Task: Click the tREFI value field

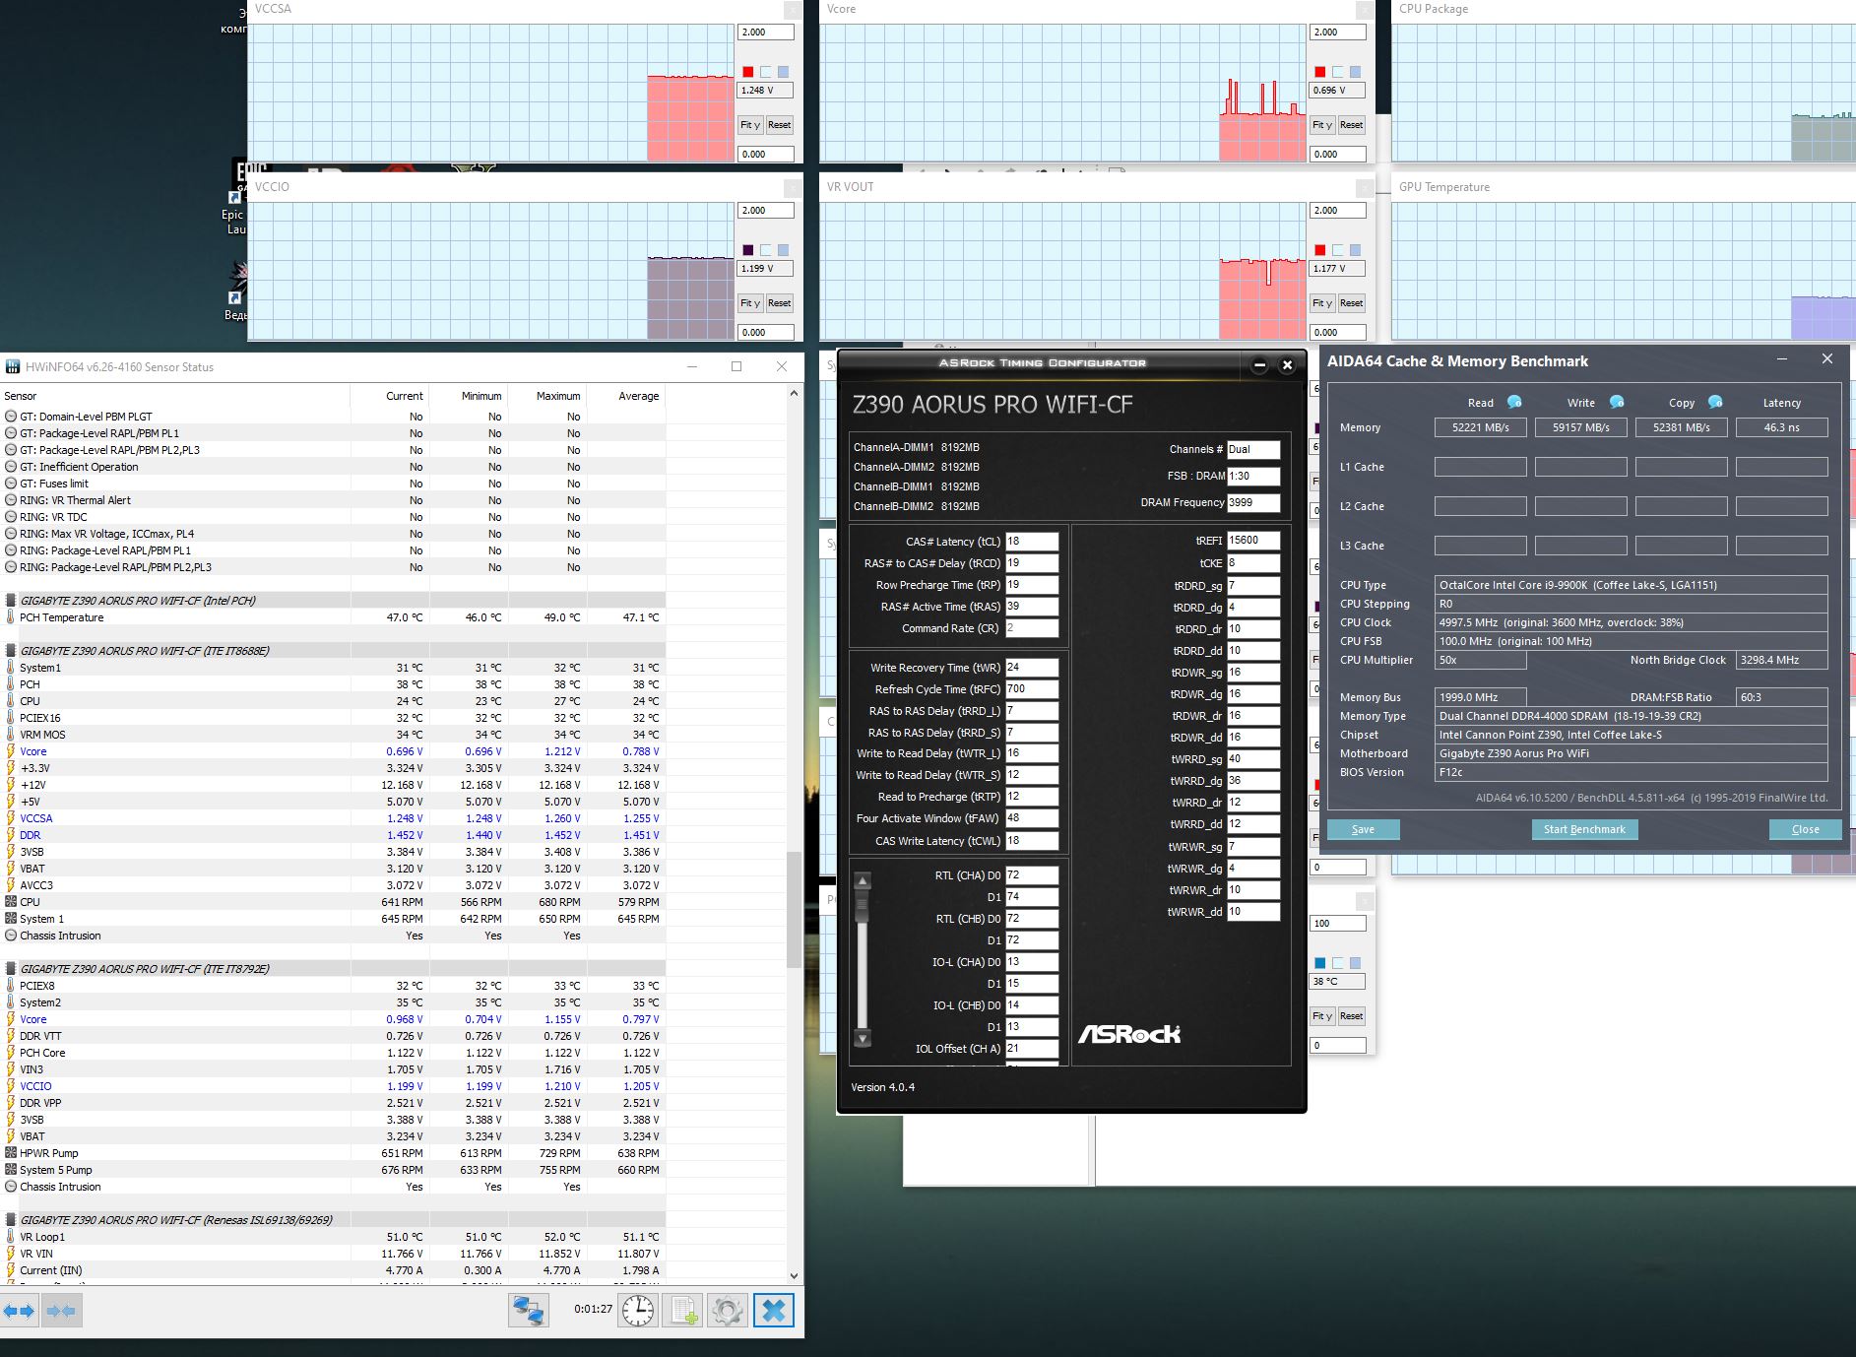Action: point(1252,541)
